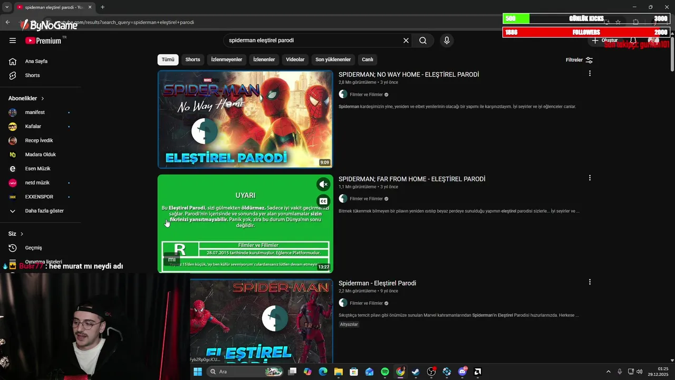This screenshot has width=675, height=380.
Task: Open SPIDERMAN; FAR FROM HOME video title
Action: coord(412,179)
